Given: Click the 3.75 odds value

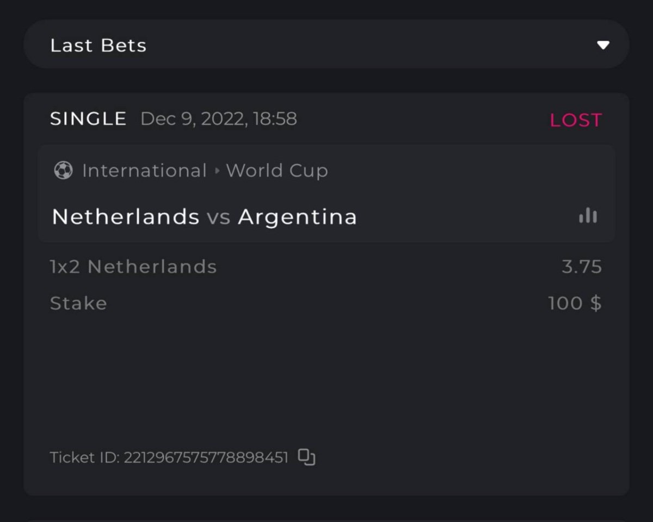Looking at the screenshot, I should 582,267.
